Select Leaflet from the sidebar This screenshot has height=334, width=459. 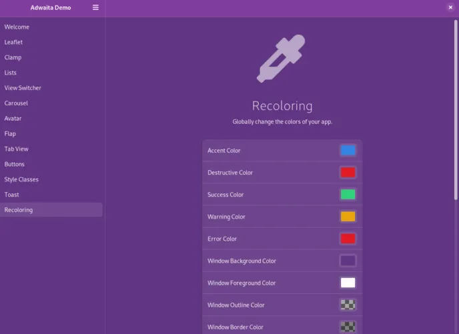pyautogui.click(x=13, y=42)
